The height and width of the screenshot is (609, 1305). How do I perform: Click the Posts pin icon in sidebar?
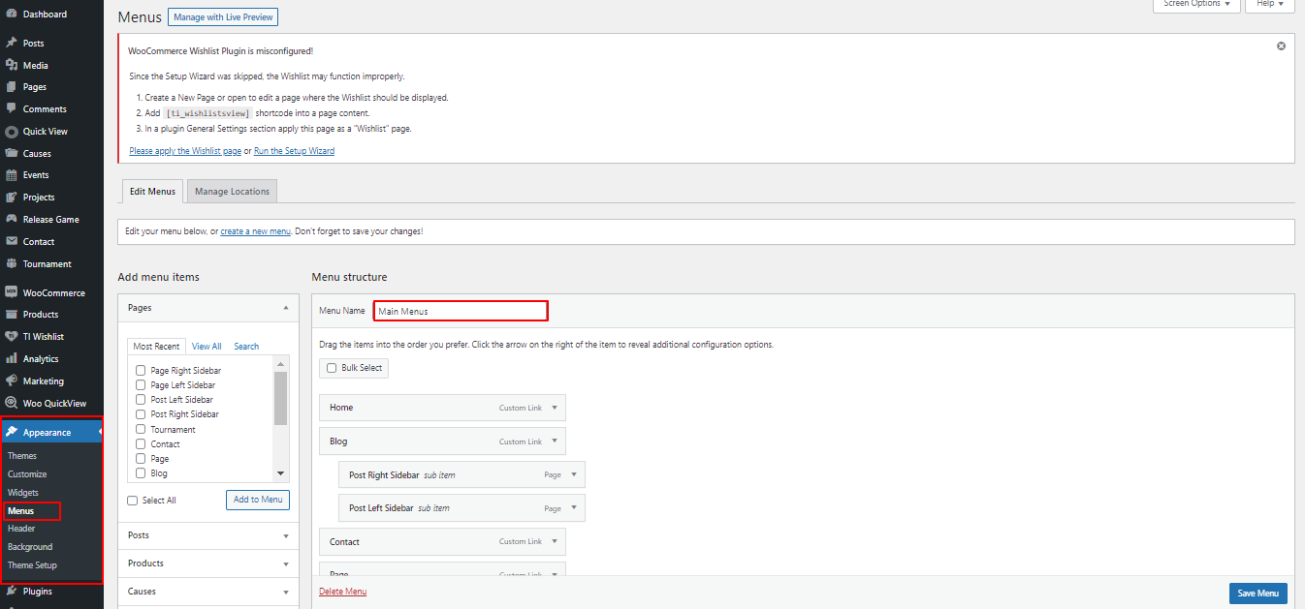click(x=12, y=44)
